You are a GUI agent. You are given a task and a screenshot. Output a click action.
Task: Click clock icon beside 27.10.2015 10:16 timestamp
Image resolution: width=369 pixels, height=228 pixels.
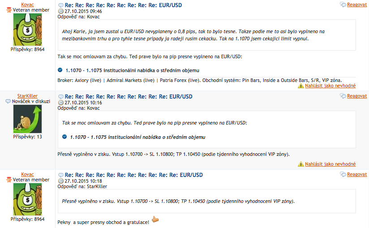pyautogui.click(x=61, y=103)
